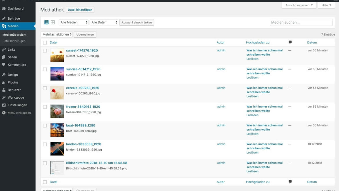The width and height of the screenshot is (339, 191).
Task: Sort by comments icon in bottom header
Action: [x=290, y=182]
